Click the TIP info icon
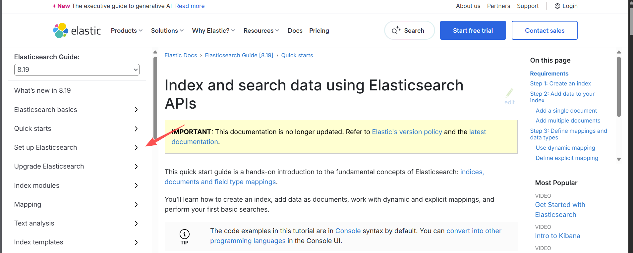This screenshot has height=253, width=633. (x=185, y=234)
